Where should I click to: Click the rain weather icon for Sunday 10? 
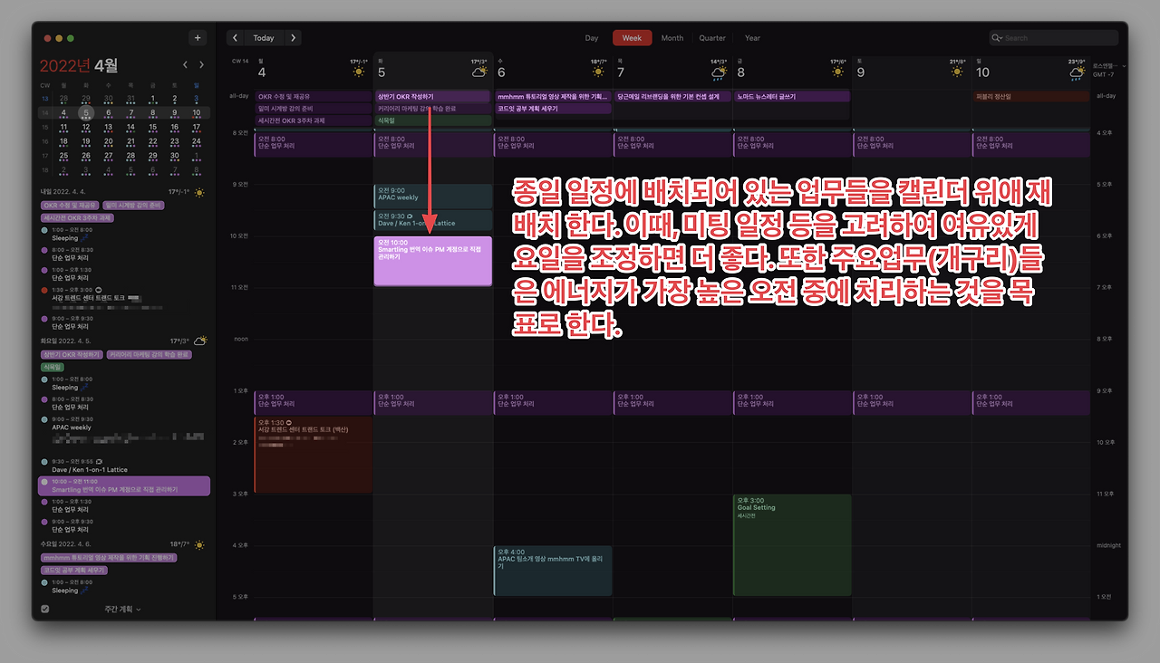coord(1078,72)
